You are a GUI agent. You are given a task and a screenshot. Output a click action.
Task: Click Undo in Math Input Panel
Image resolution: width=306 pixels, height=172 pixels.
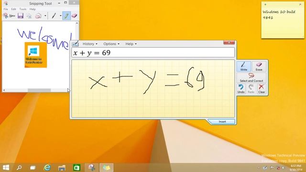pos(241,89)
